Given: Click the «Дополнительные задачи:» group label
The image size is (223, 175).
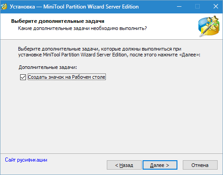Looking at the screenshot, I should tap(48, 67).
